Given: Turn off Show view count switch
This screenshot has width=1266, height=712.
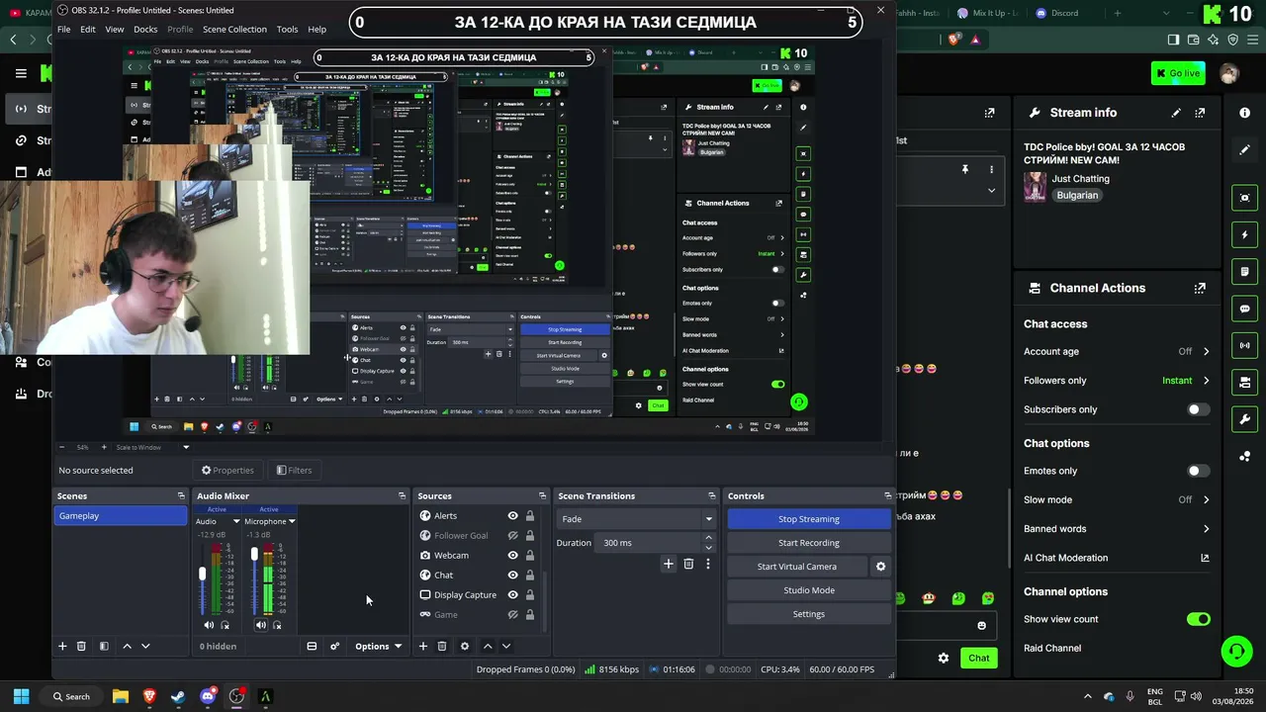Looking at the screenshot, I should coord(1198,619).
